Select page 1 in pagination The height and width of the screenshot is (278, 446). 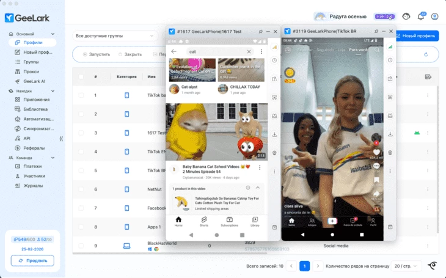click(304, 266)
